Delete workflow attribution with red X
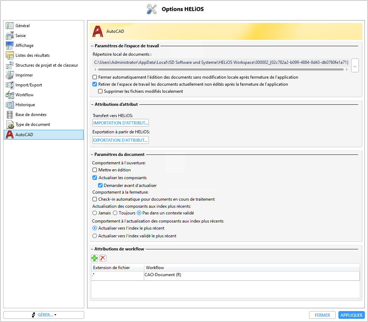The image size is (368, 322). pyautogui.click(x=103, y=258)
